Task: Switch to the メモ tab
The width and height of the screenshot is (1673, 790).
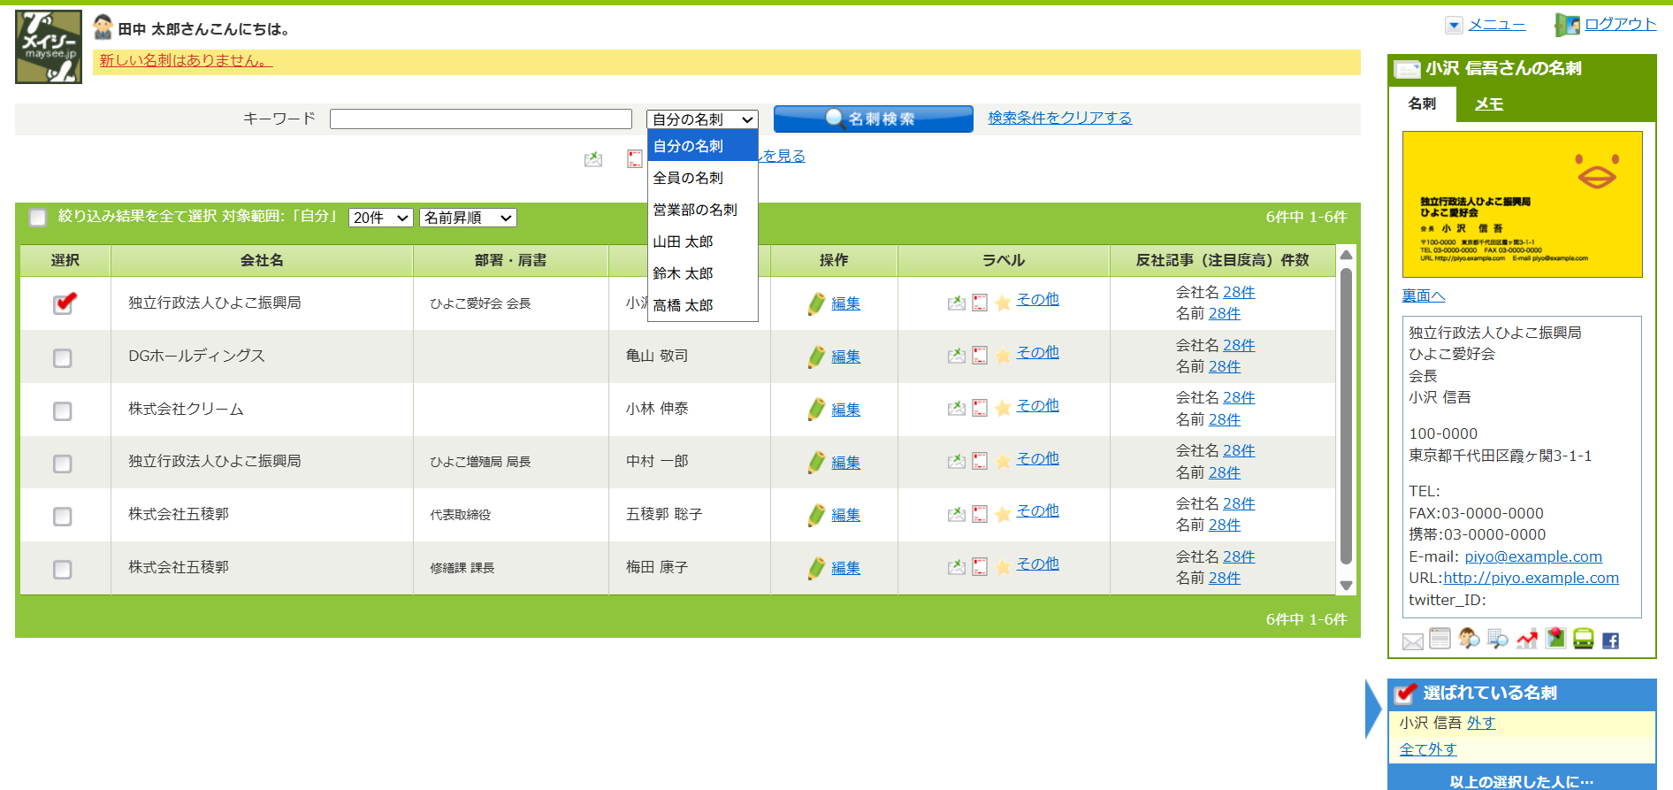Action: pos(1488,104)
